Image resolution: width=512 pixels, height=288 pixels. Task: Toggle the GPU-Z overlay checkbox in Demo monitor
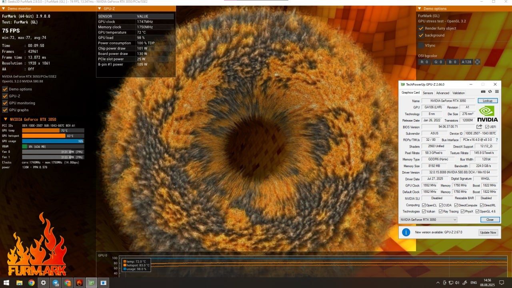click(x=5, y=96)
